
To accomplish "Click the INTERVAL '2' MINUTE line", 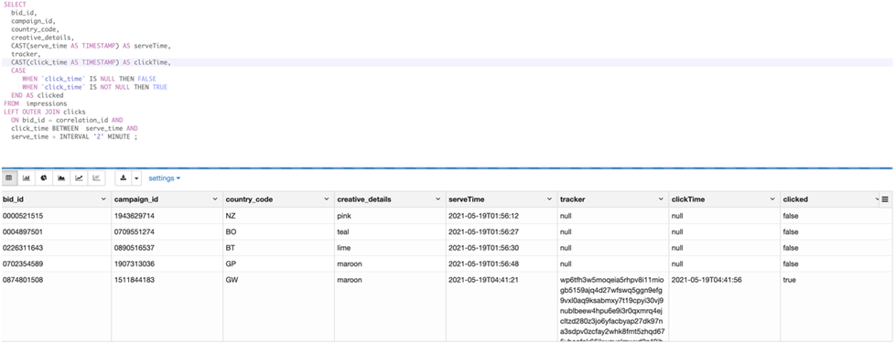I will pyautogui.click(x=74, y=137).
